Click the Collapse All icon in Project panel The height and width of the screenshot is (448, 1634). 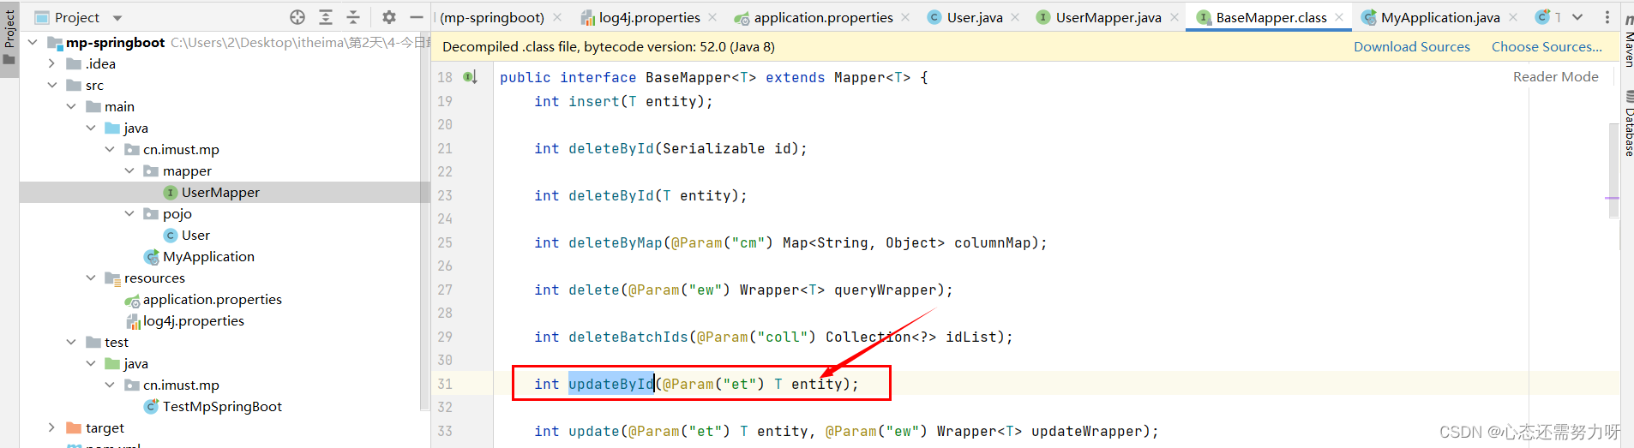[x=353, y=17]
